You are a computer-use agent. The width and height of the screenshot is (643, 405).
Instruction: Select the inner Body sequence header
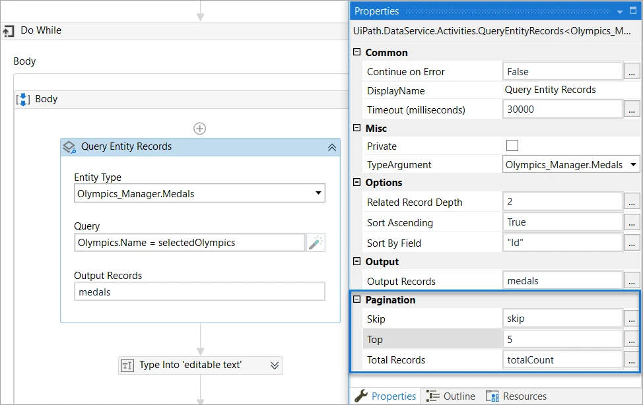tap(182, 99)
